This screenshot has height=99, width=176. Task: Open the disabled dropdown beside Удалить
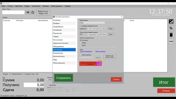pos(87,58)
